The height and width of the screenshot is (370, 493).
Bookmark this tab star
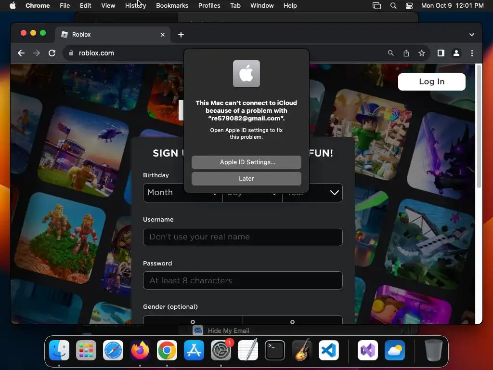(422, 53)
